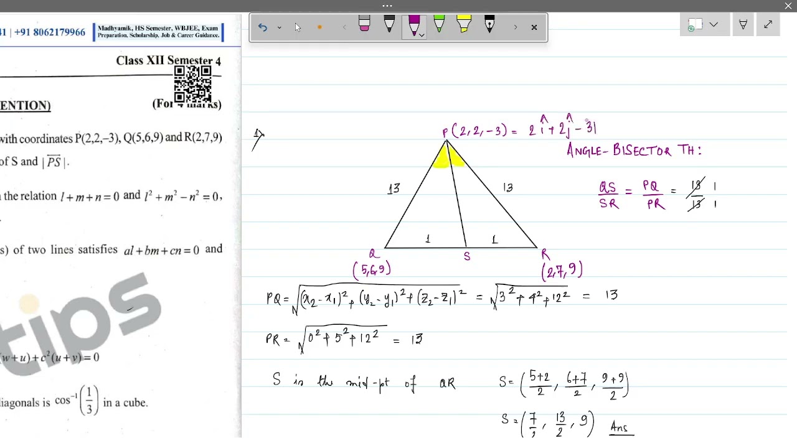Click 'al + bm + cn = 0' equation text
This screenshot has height=448, width=797.
161,251
